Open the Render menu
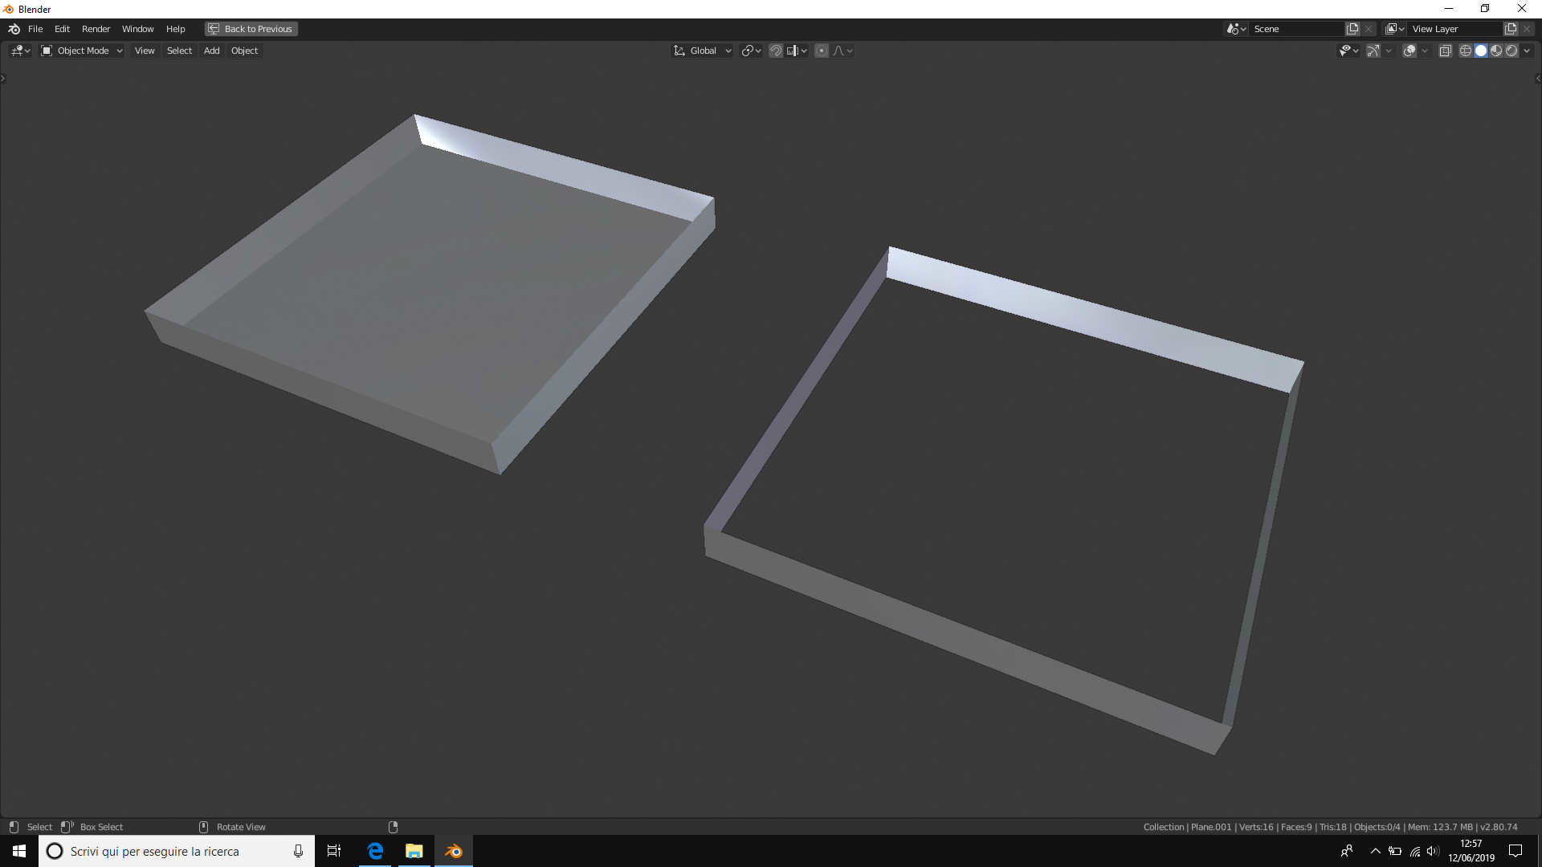 (96, 29)
